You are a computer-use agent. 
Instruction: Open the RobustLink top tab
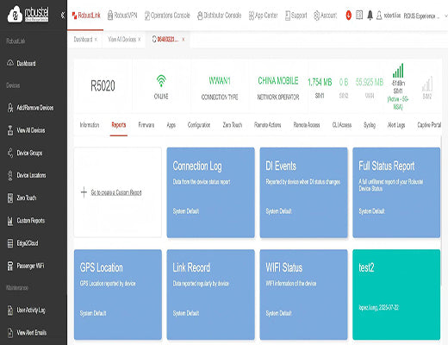coord(86,16)
